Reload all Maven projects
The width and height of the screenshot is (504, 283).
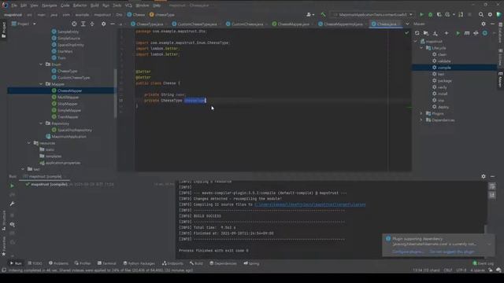(417, 33)
